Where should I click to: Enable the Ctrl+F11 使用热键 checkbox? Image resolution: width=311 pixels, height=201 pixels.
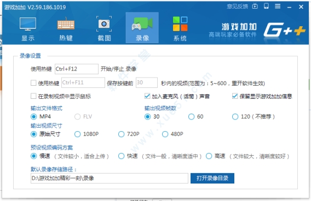pos(33,82)
